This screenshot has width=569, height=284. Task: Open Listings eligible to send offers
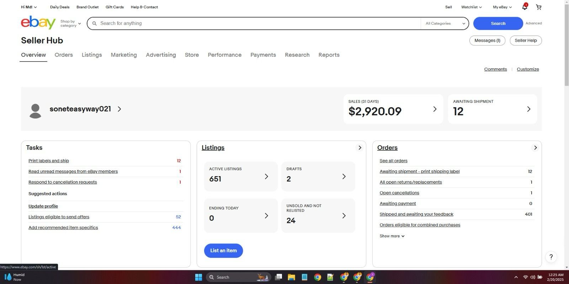[59, 217]
